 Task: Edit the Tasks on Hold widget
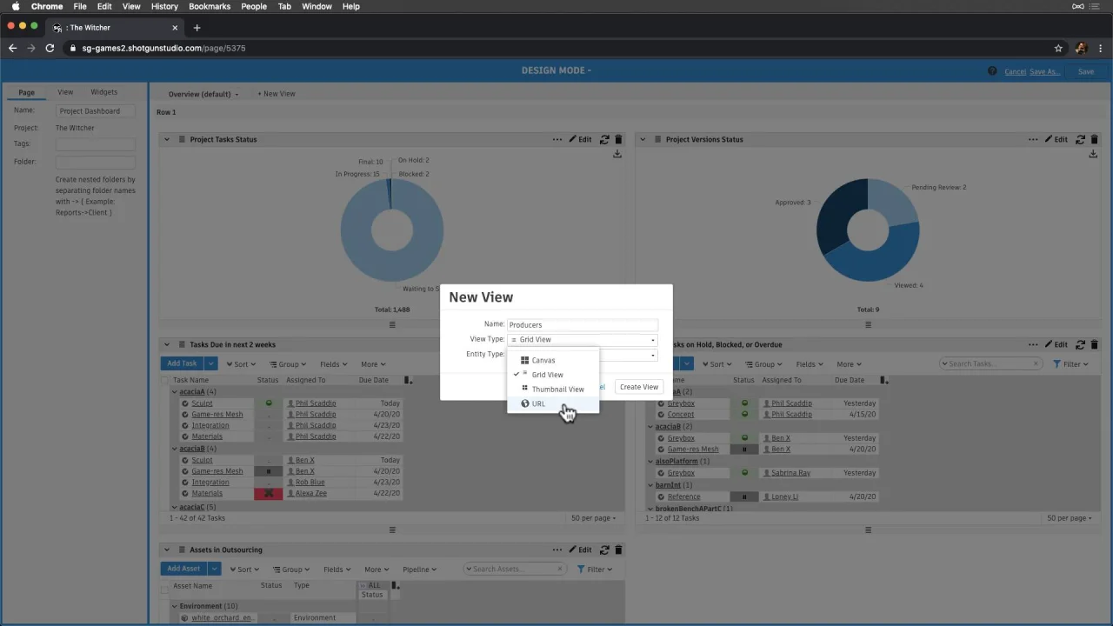point(1056,344)
